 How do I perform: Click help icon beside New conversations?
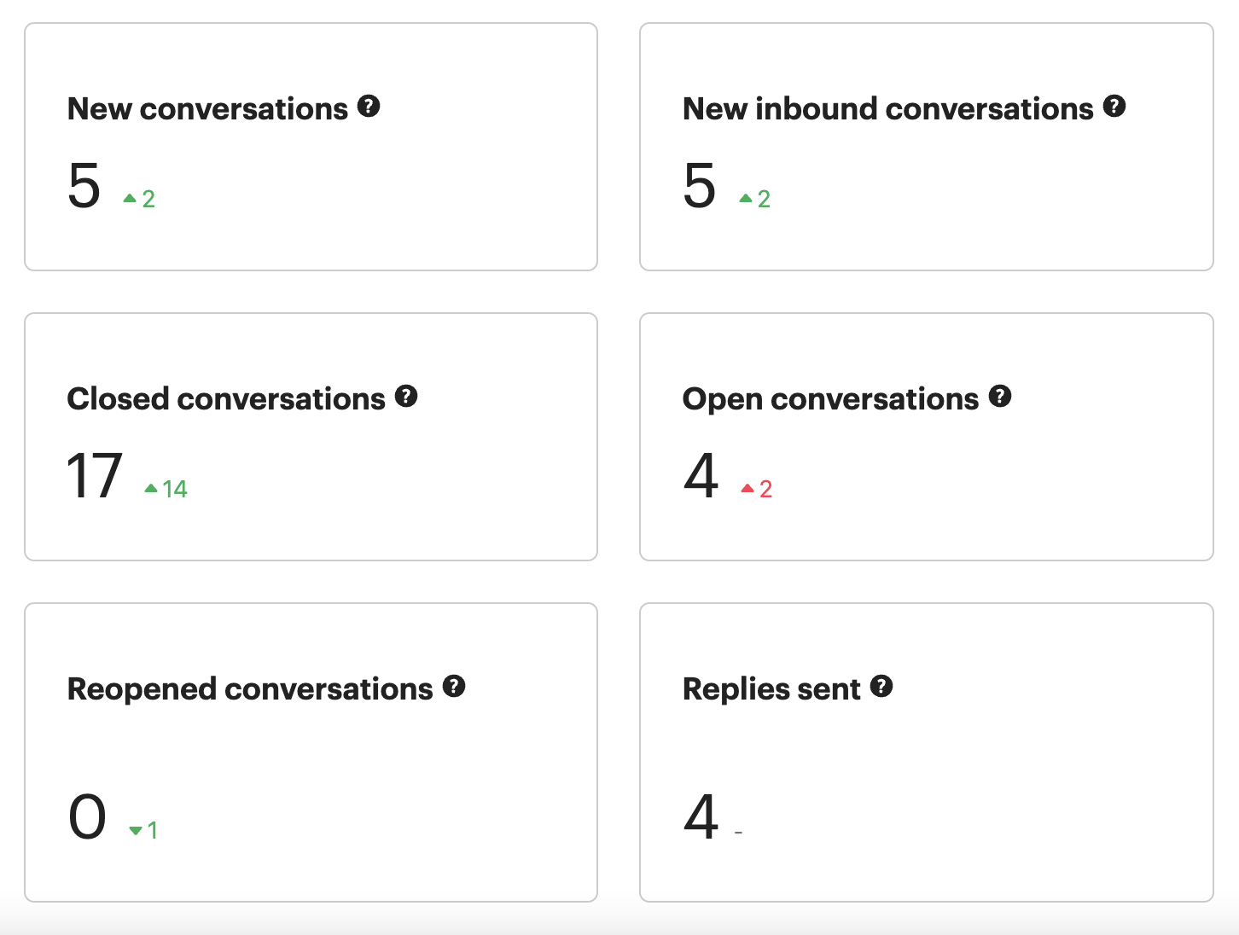[x=369, y=107]
